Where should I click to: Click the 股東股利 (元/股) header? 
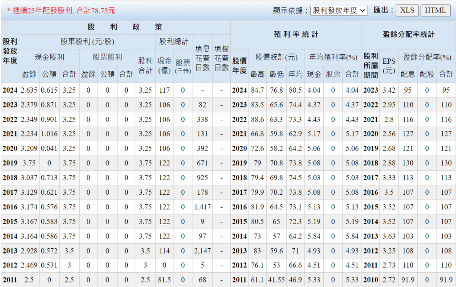[87, 42]
